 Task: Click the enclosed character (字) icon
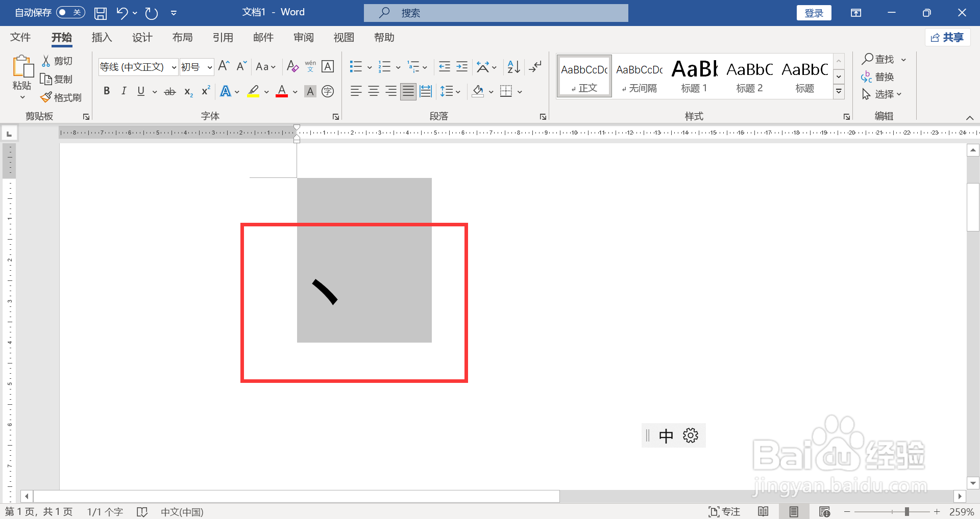328,91
